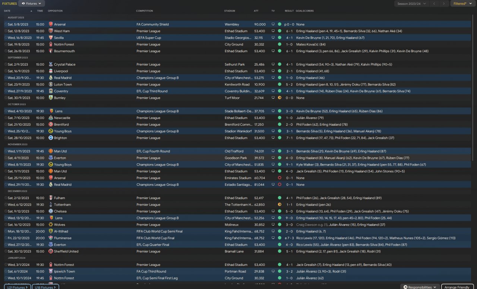Go to the next season with the right arrow
This screenshot has width=477, height=289.
(443, 3)
